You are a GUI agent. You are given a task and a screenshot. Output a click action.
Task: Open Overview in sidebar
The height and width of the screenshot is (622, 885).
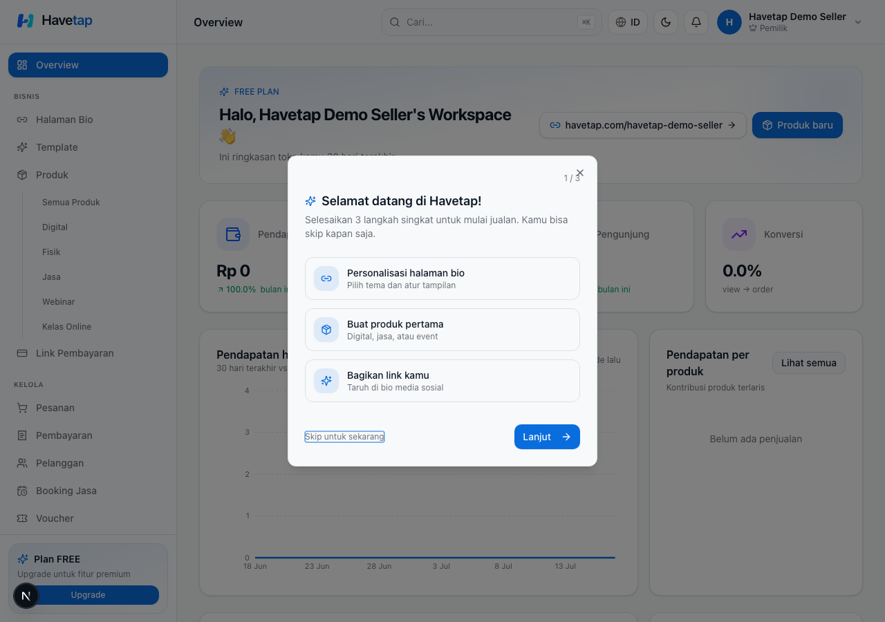(x=88, y=65)
